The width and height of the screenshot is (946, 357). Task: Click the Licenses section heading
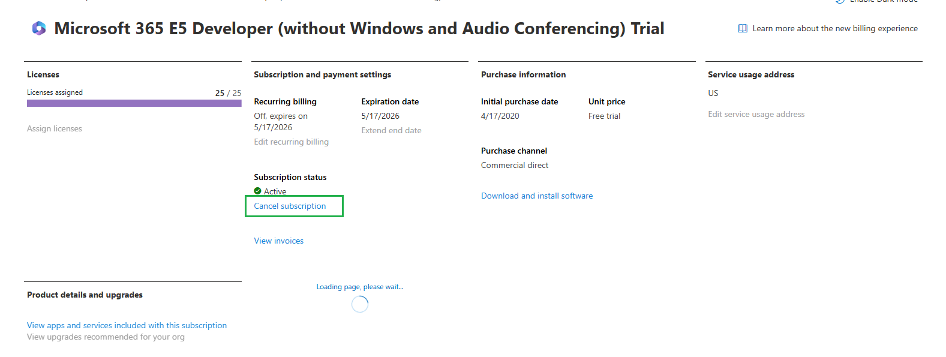(x=43, y=74)
